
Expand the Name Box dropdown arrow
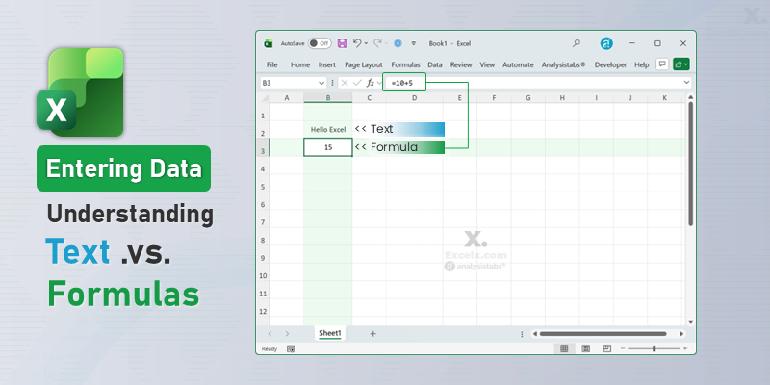point(321,83)
